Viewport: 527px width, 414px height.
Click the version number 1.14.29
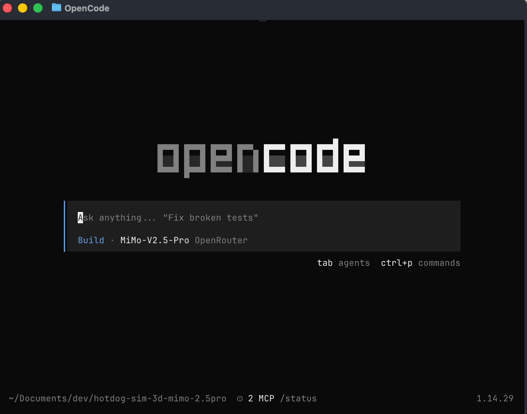495,398
